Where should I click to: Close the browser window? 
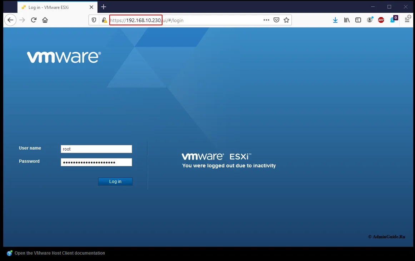pyautogui.click(x=406, y=7)
